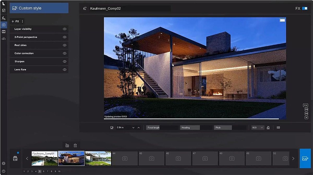The height and width of the screenshot is (175, 313).
Task: Add a new effect with + FX
Action: point(15,21)
